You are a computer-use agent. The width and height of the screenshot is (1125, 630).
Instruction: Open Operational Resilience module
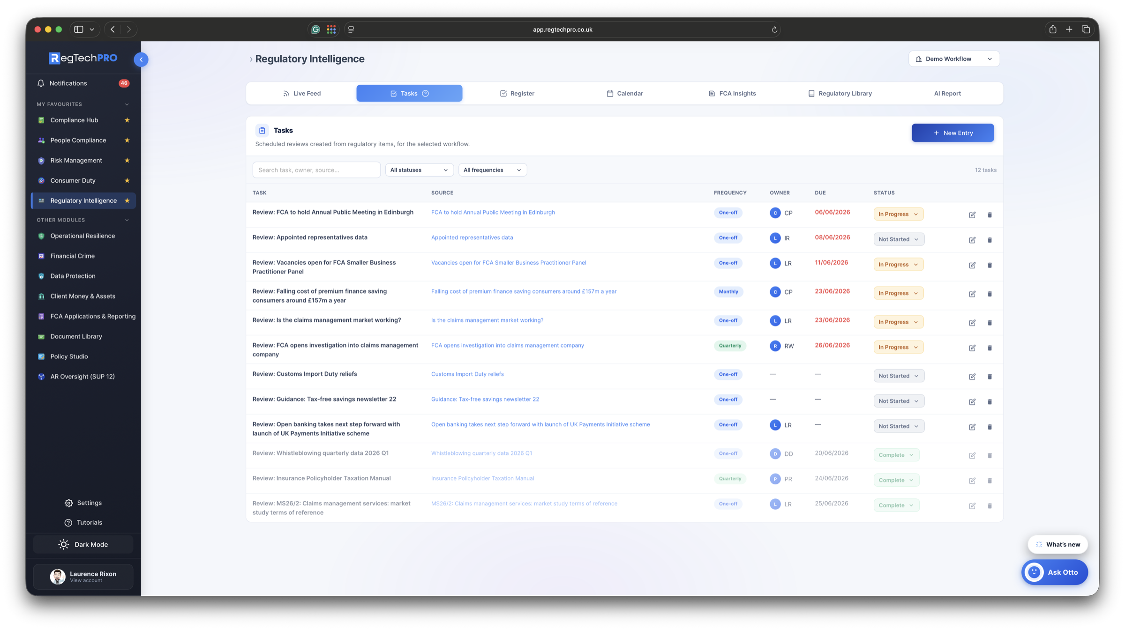coord(82,236)
